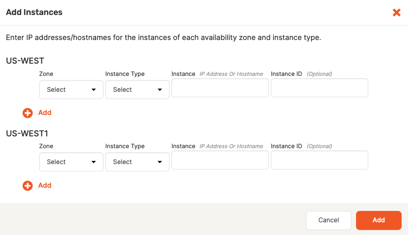Click the US-WEST section heading

point(25,60)
